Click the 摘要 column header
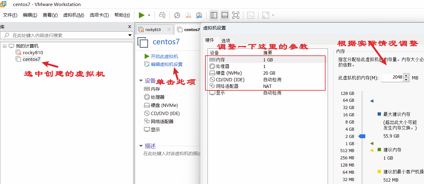The height and width of the screenshot is (184, 424). pyautogui.click(x=294, y=52)
